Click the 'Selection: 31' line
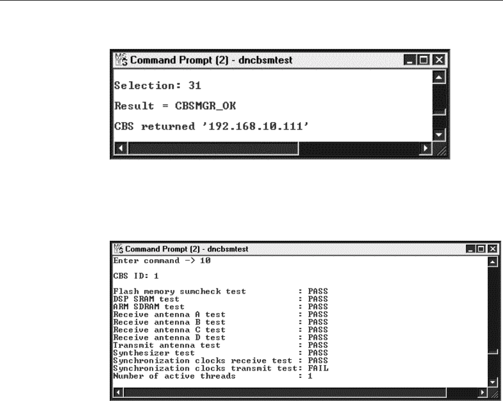Viewport: 503px width, 401px height. pyautogui.click(x=158, y=85)
